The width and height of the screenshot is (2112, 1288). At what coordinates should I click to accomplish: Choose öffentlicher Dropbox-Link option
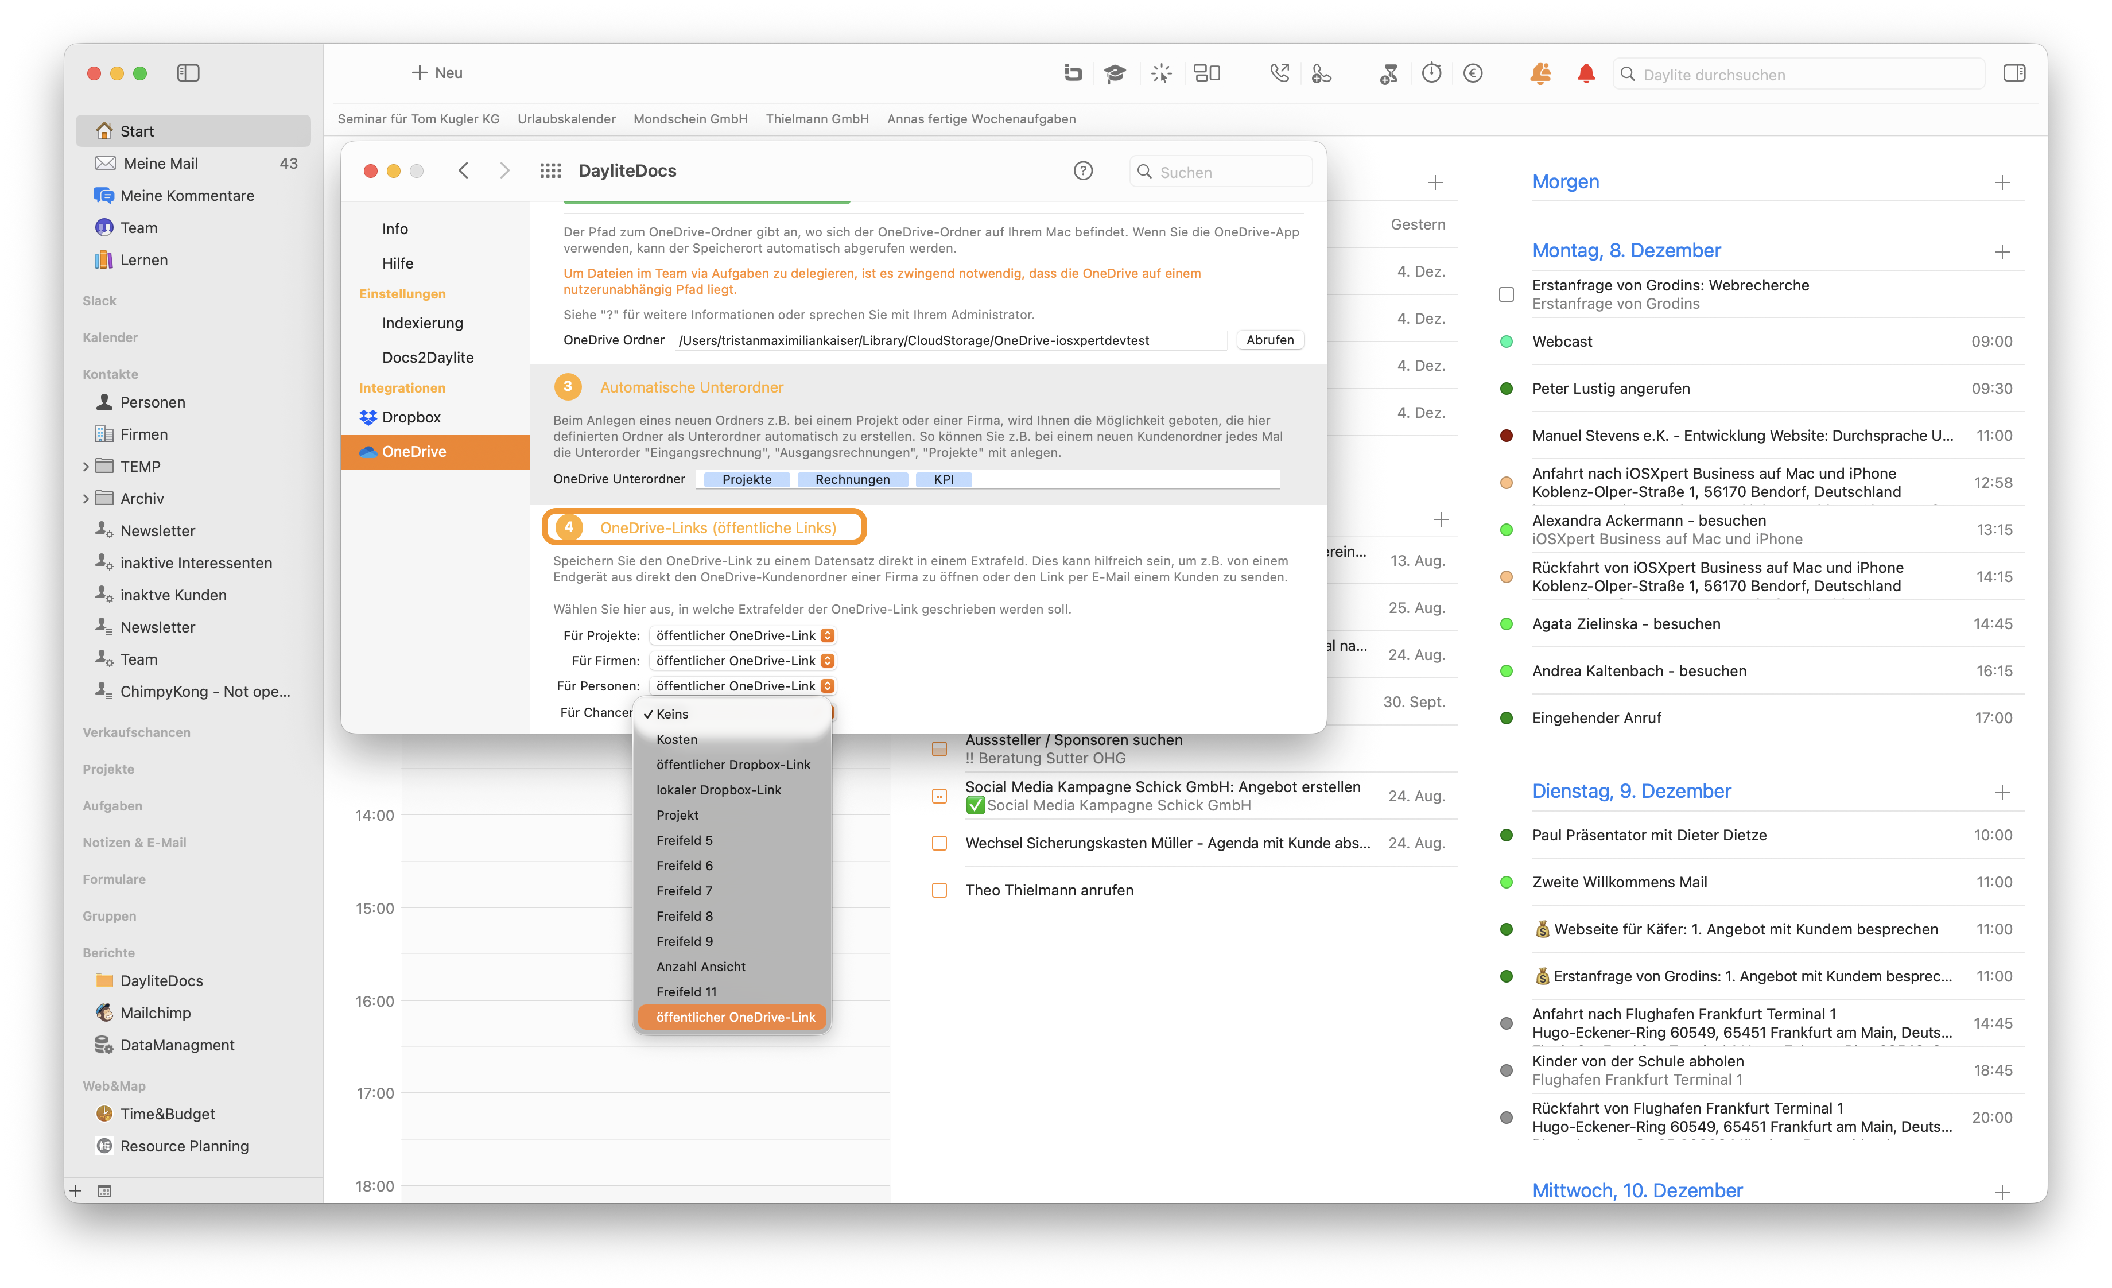point(732,765)
